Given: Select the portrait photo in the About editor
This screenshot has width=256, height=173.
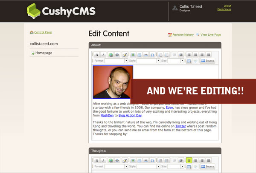Looking at the screenshot, I should (113, 82).
